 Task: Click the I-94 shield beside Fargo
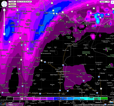pyautogui.click(x=25, y=45)
